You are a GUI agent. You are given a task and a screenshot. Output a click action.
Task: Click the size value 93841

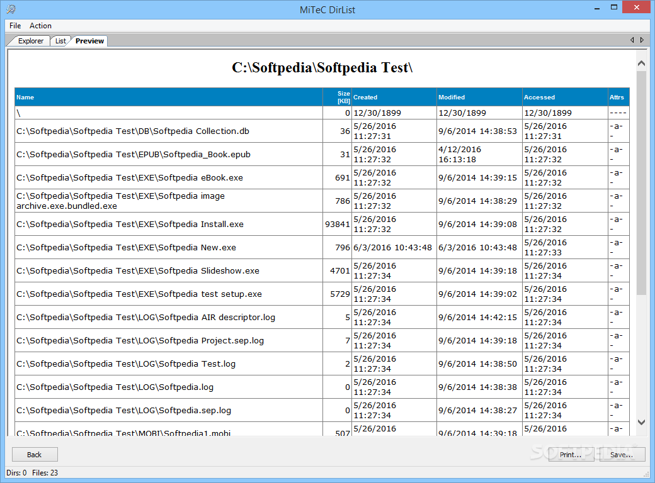[338, 224]
